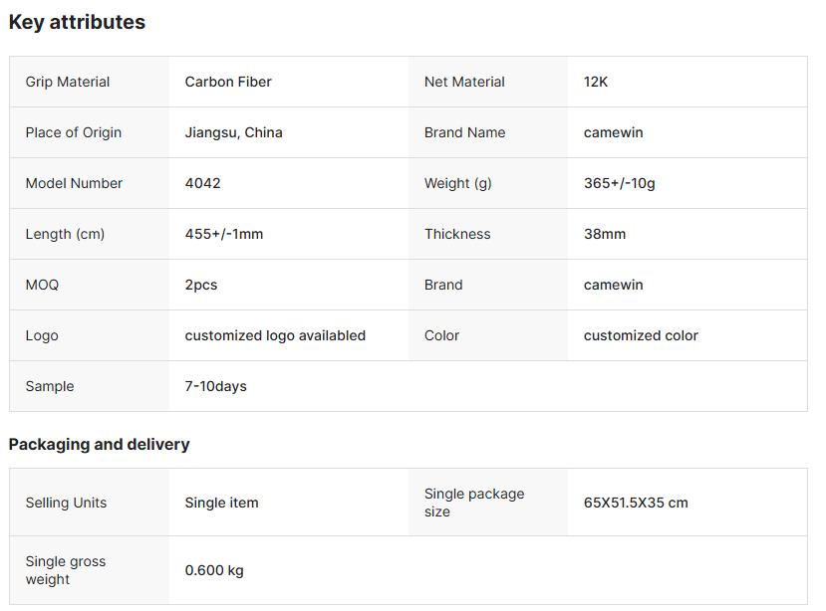Click camewin next to Brand Name
The image size is (826, 611).
point(613,132)
